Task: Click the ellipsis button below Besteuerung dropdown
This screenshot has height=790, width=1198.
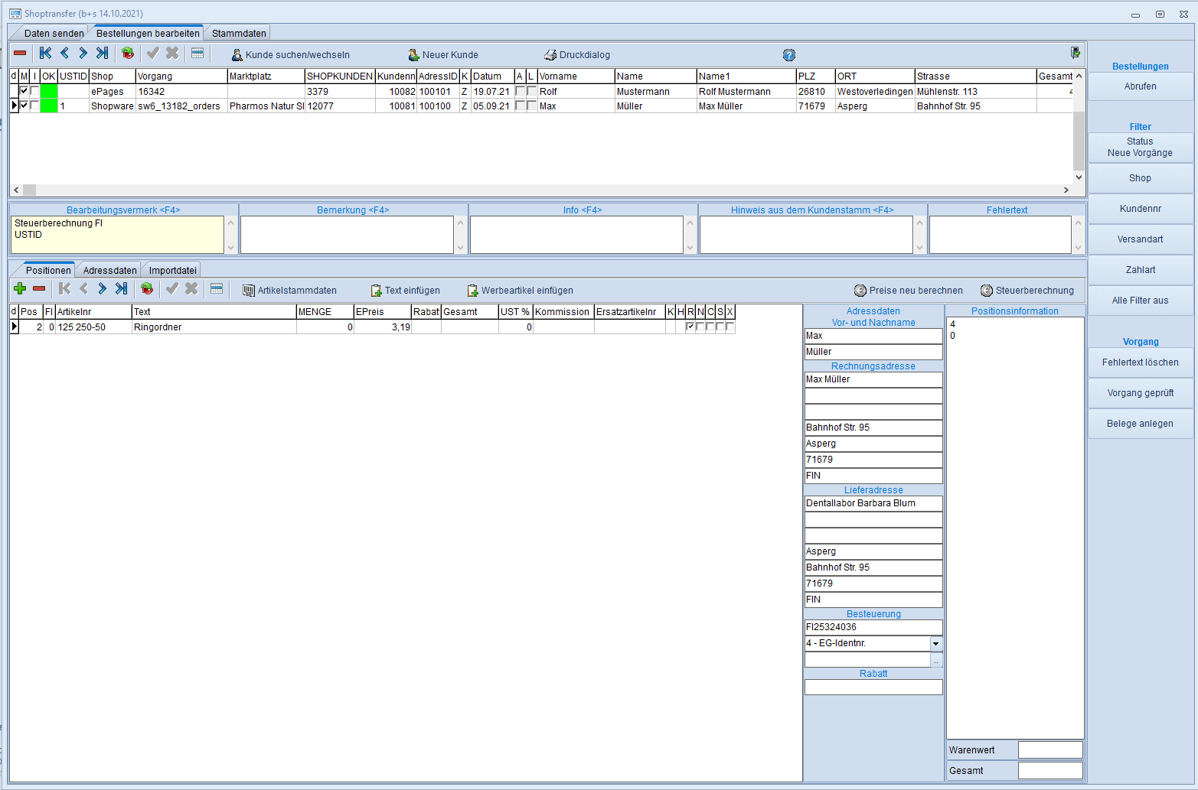Action: tap(935, 661)
